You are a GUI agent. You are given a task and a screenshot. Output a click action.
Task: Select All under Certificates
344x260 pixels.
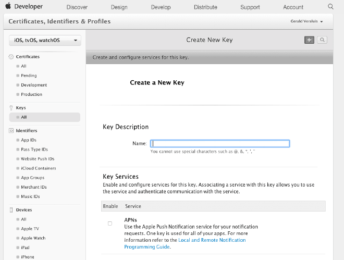pos(23,66)
